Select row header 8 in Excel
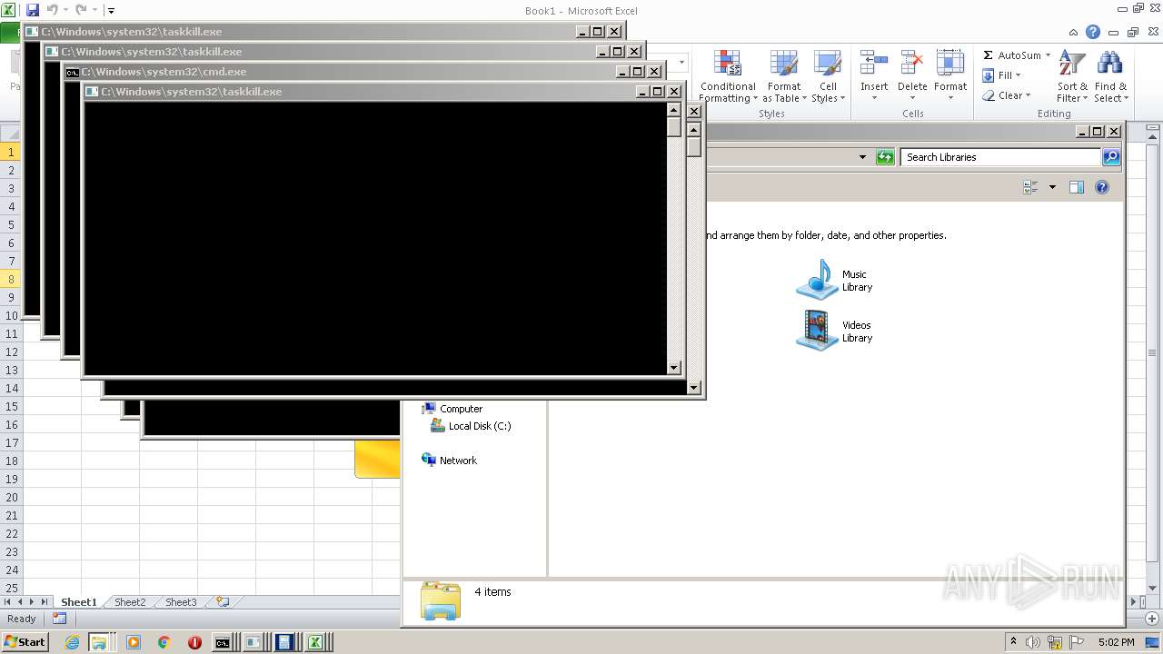This screenshot has height=654, width=1163. pos(12,279)
